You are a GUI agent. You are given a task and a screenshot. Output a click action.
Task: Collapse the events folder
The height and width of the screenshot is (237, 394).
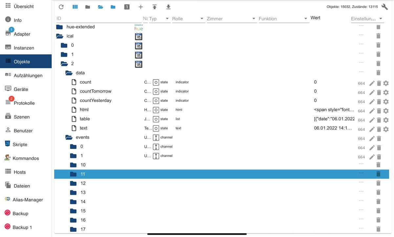(69, 137)
